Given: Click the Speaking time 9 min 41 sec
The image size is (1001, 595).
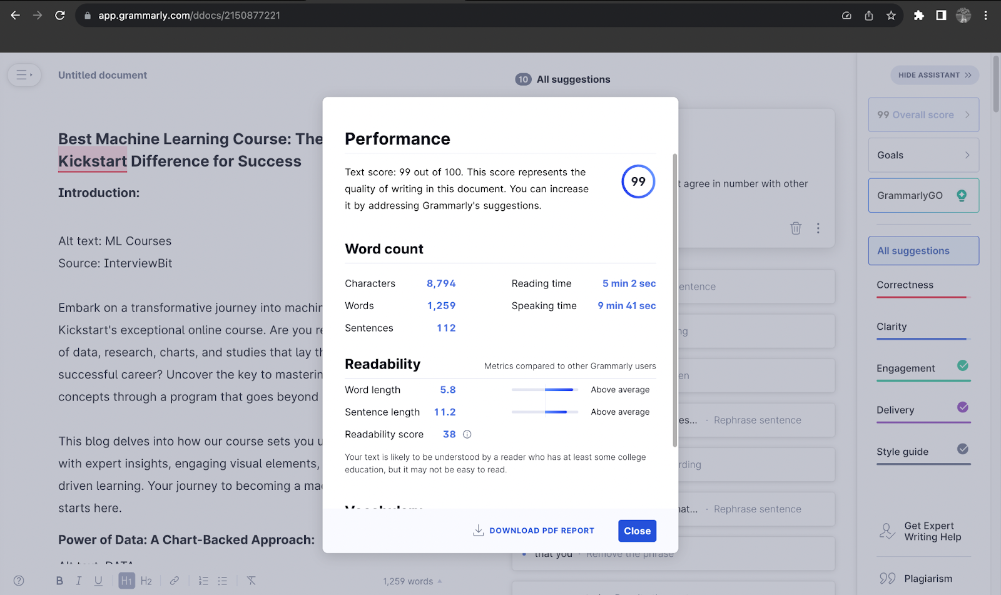Looking at the screenshot, I should (626, 306).
